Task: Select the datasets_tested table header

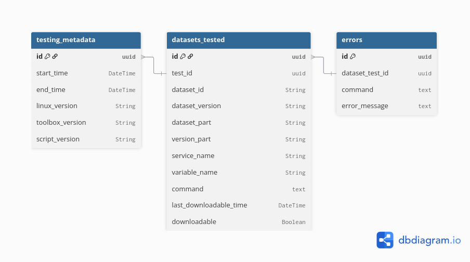Action: pos(238,40)
